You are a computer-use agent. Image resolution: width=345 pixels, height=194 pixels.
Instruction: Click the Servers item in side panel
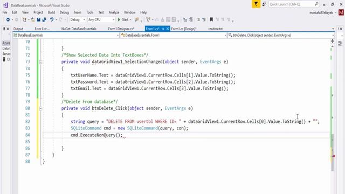[6, 54]
